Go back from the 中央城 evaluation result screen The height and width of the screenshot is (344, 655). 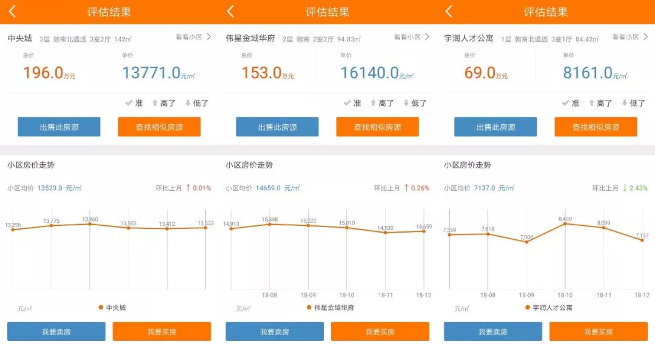click(x=12, y=12)
